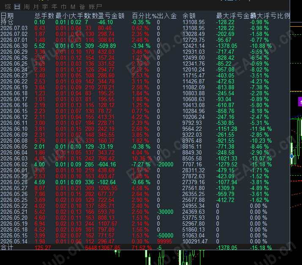Click balance 11082.09
Image resolution: width=302 pixels, height=265 pixels.
click(x=194, y=88)
